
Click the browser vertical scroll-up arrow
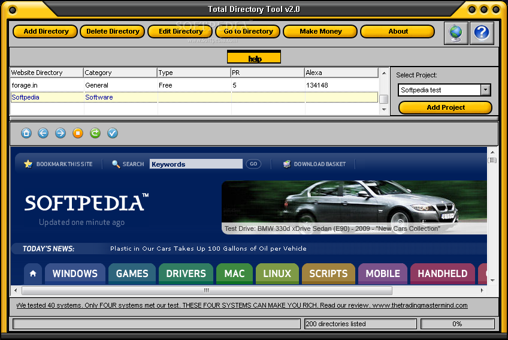tap(492, 152)
